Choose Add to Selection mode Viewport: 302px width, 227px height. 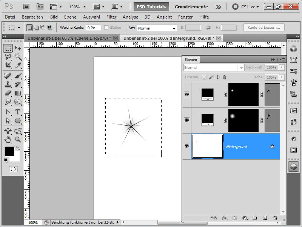[x=36, y=28]
